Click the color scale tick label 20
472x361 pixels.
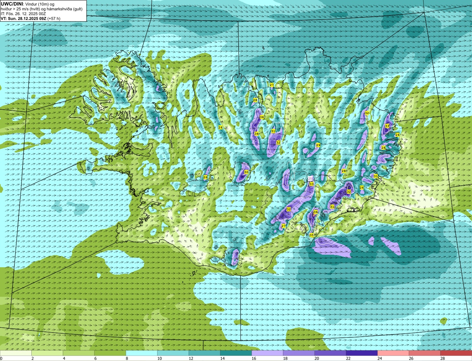316,358
